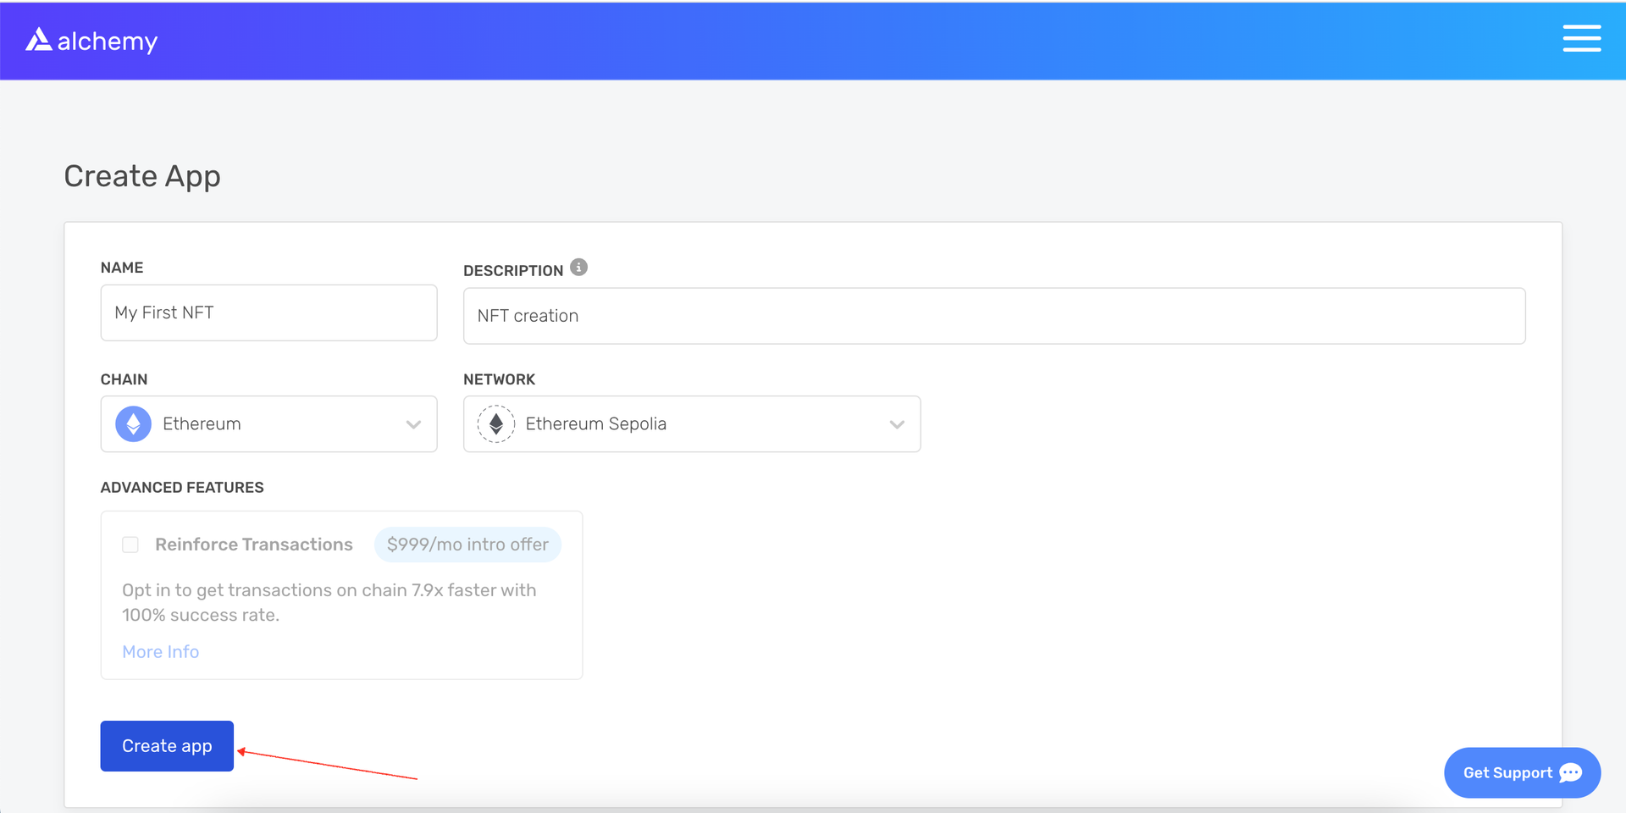This screenshot has height=813, width=1626.
Task: Enable the Reinforce Transactions checkbox
Action: (130, 545)
